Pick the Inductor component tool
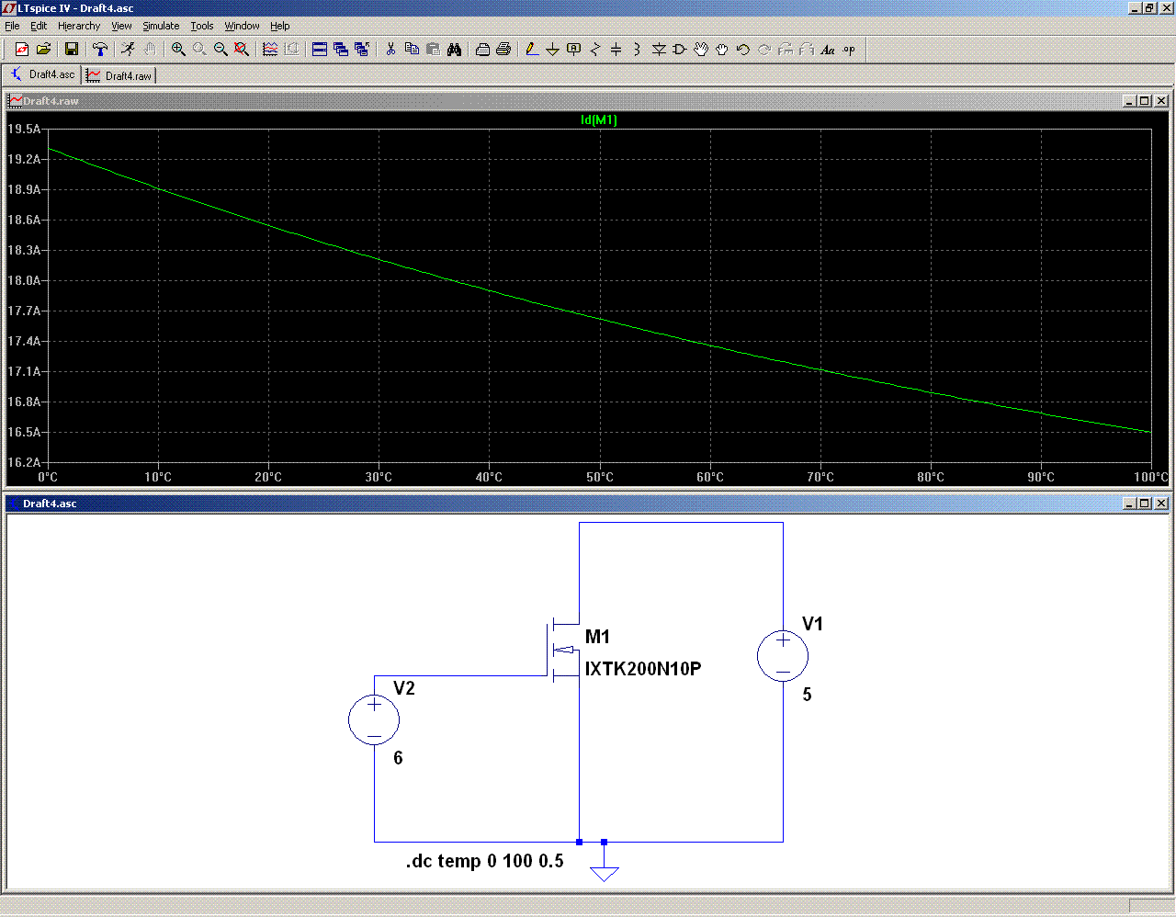The height and width of the screenshot is (917, 1176). (637, 50)
